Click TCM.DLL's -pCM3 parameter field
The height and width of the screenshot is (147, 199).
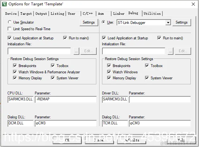point(160,123)
